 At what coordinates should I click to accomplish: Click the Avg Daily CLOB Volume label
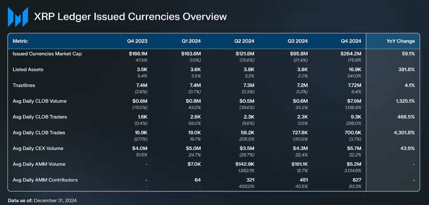point(40,101)
